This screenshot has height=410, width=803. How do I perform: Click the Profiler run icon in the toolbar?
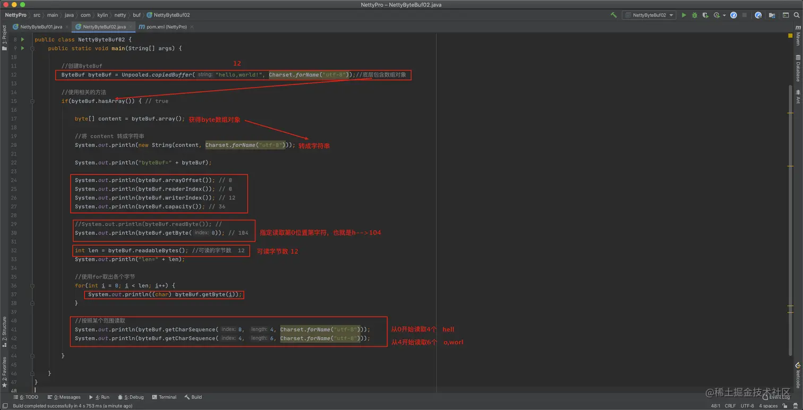(716, 15)
